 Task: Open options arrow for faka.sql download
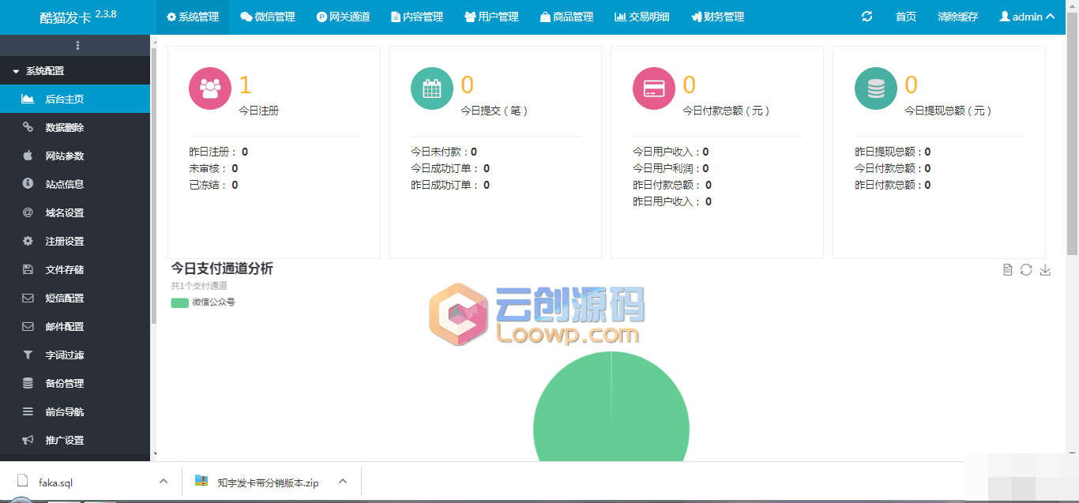pos(164,481)
